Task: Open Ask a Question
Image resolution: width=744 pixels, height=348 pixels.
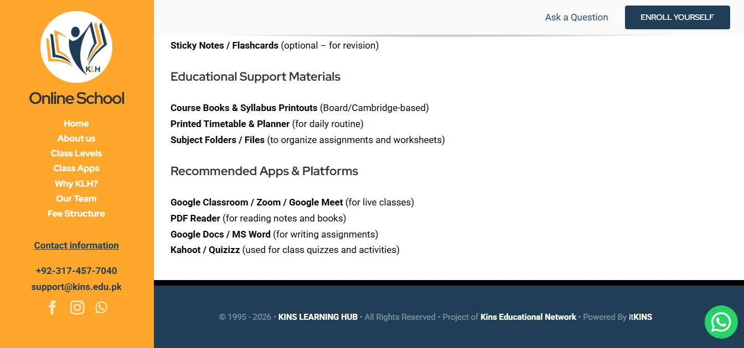Action: (x=576, y=17)
